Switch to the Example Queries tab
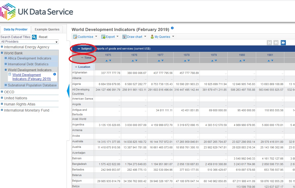Screen dimensions: 295x188 pyautogui.click(x=47, y=29)
